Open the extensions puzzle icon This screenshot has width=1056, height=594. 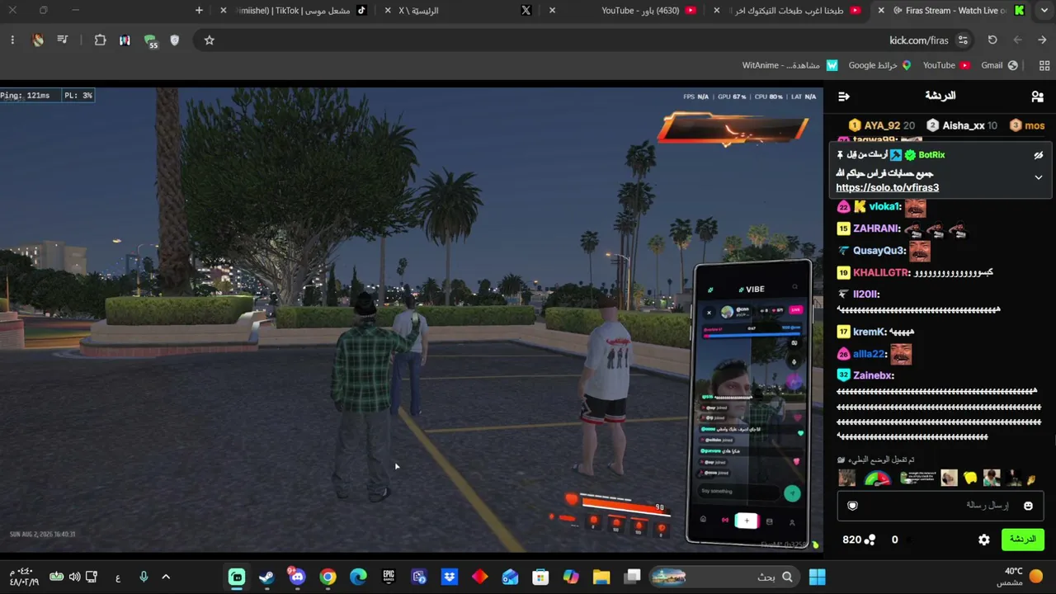click(x=101, y=40)
